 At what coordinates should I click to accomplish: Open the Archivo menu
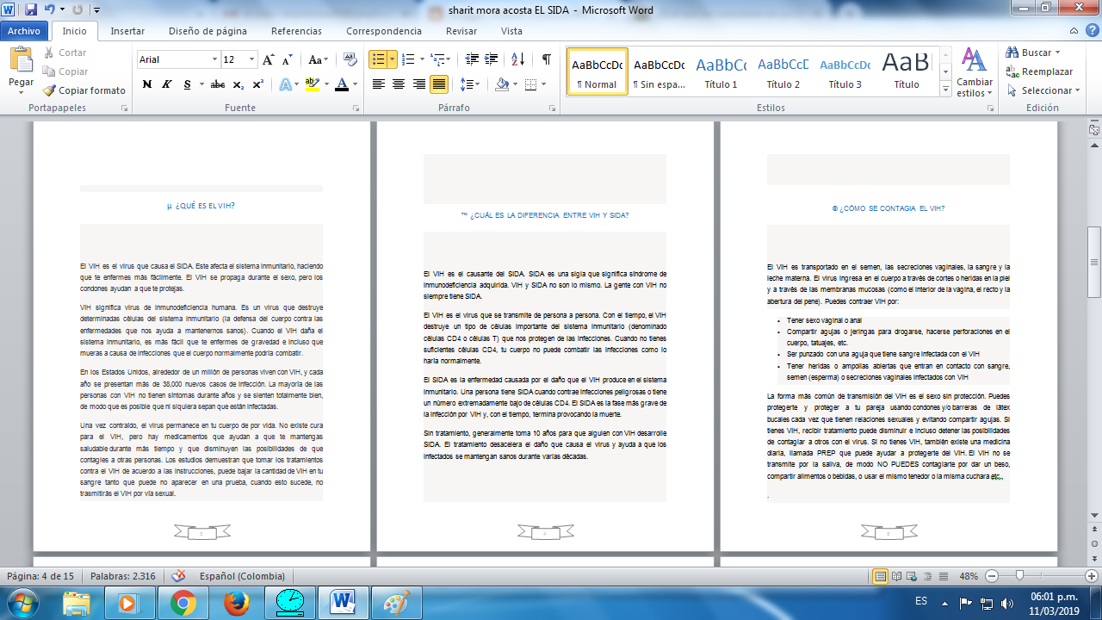pyautogui.click(x=26, y=30)
